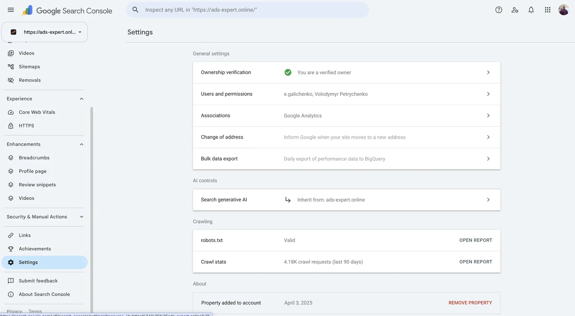Open Ownership verification row chevron
This screenshot has height=316, width=575.
(x=488, y=72)
